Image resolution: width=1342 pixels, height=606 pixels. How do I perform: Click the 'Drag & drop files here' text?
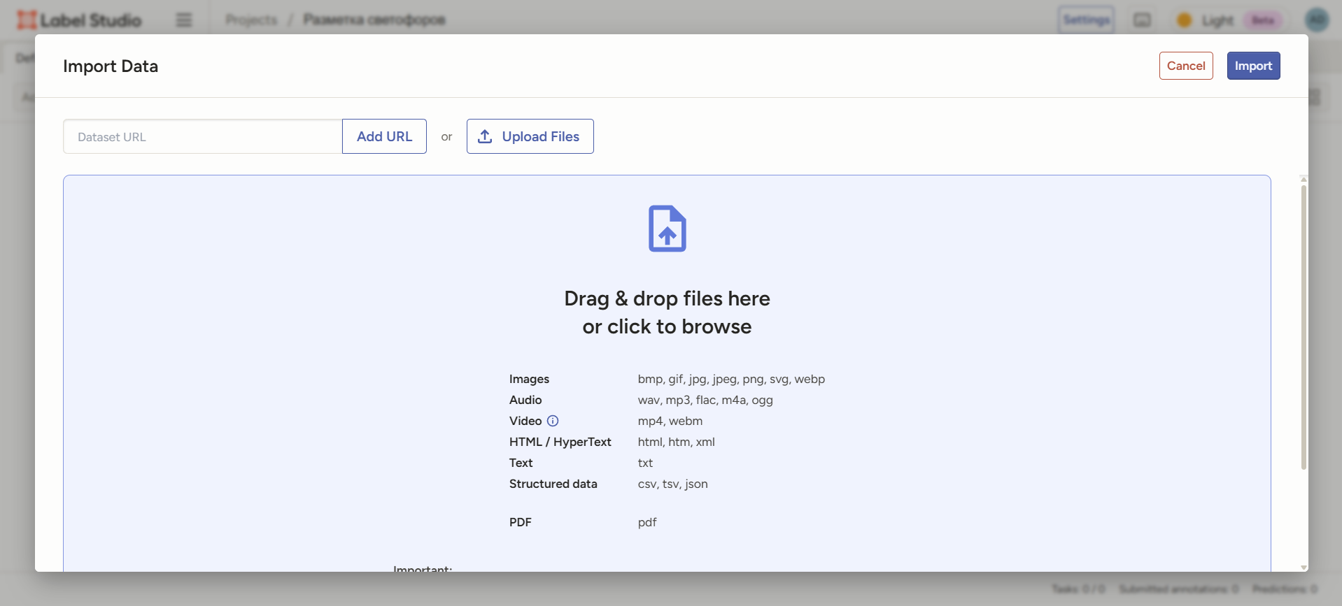click(x=667, y=299)
